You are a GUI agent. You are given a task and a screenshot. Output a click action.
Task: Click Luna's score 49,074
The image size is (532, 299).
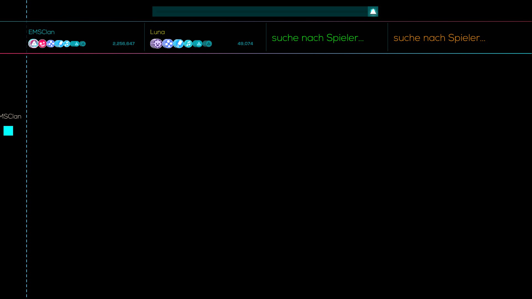245,44
